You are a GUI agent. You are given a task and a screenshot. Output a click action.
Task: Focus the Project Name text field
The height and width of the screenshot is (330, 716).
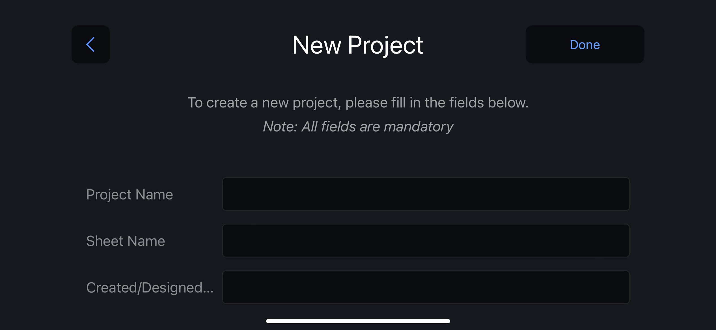coord(426,194)
